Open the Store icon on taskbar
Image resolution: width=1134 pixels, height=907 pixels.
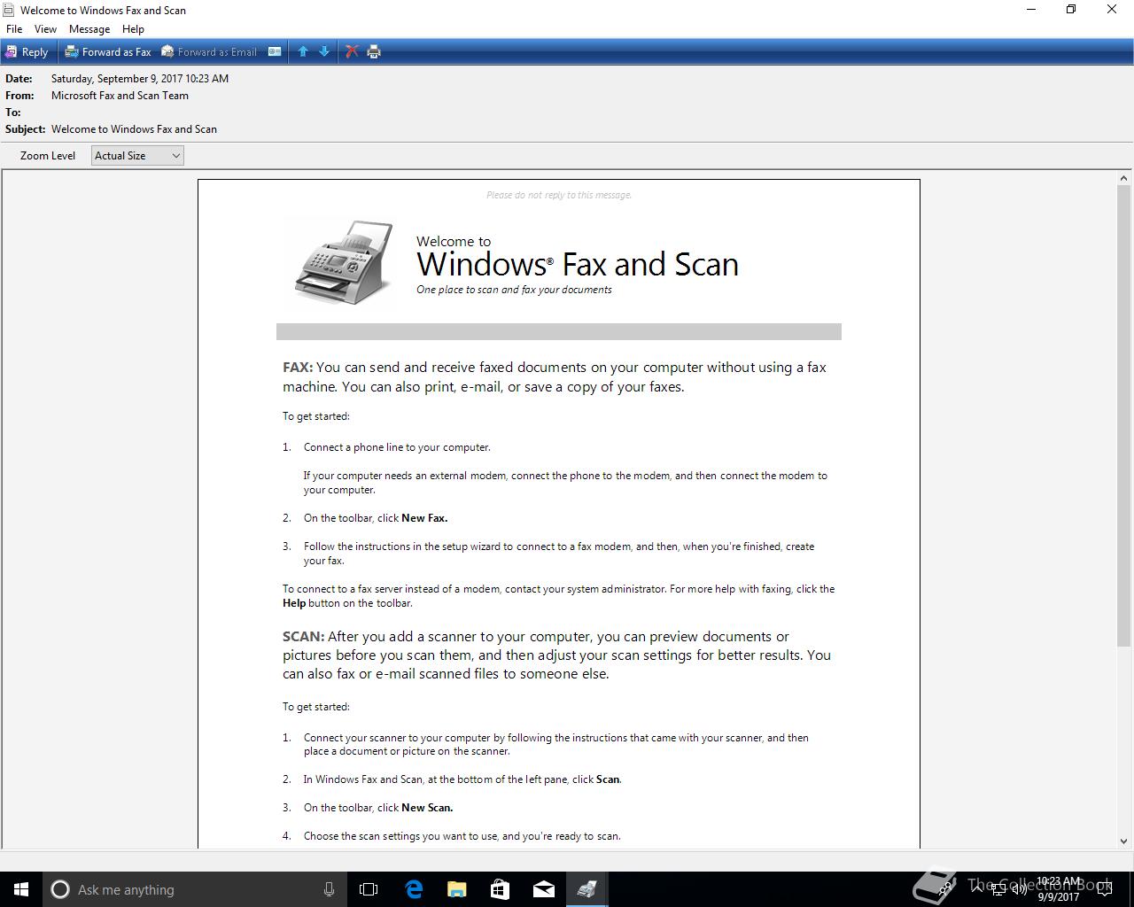501,889
